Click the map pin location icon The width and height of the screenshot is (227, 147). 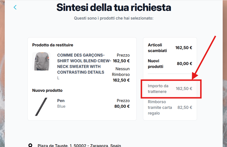click(x=30, y=145)
